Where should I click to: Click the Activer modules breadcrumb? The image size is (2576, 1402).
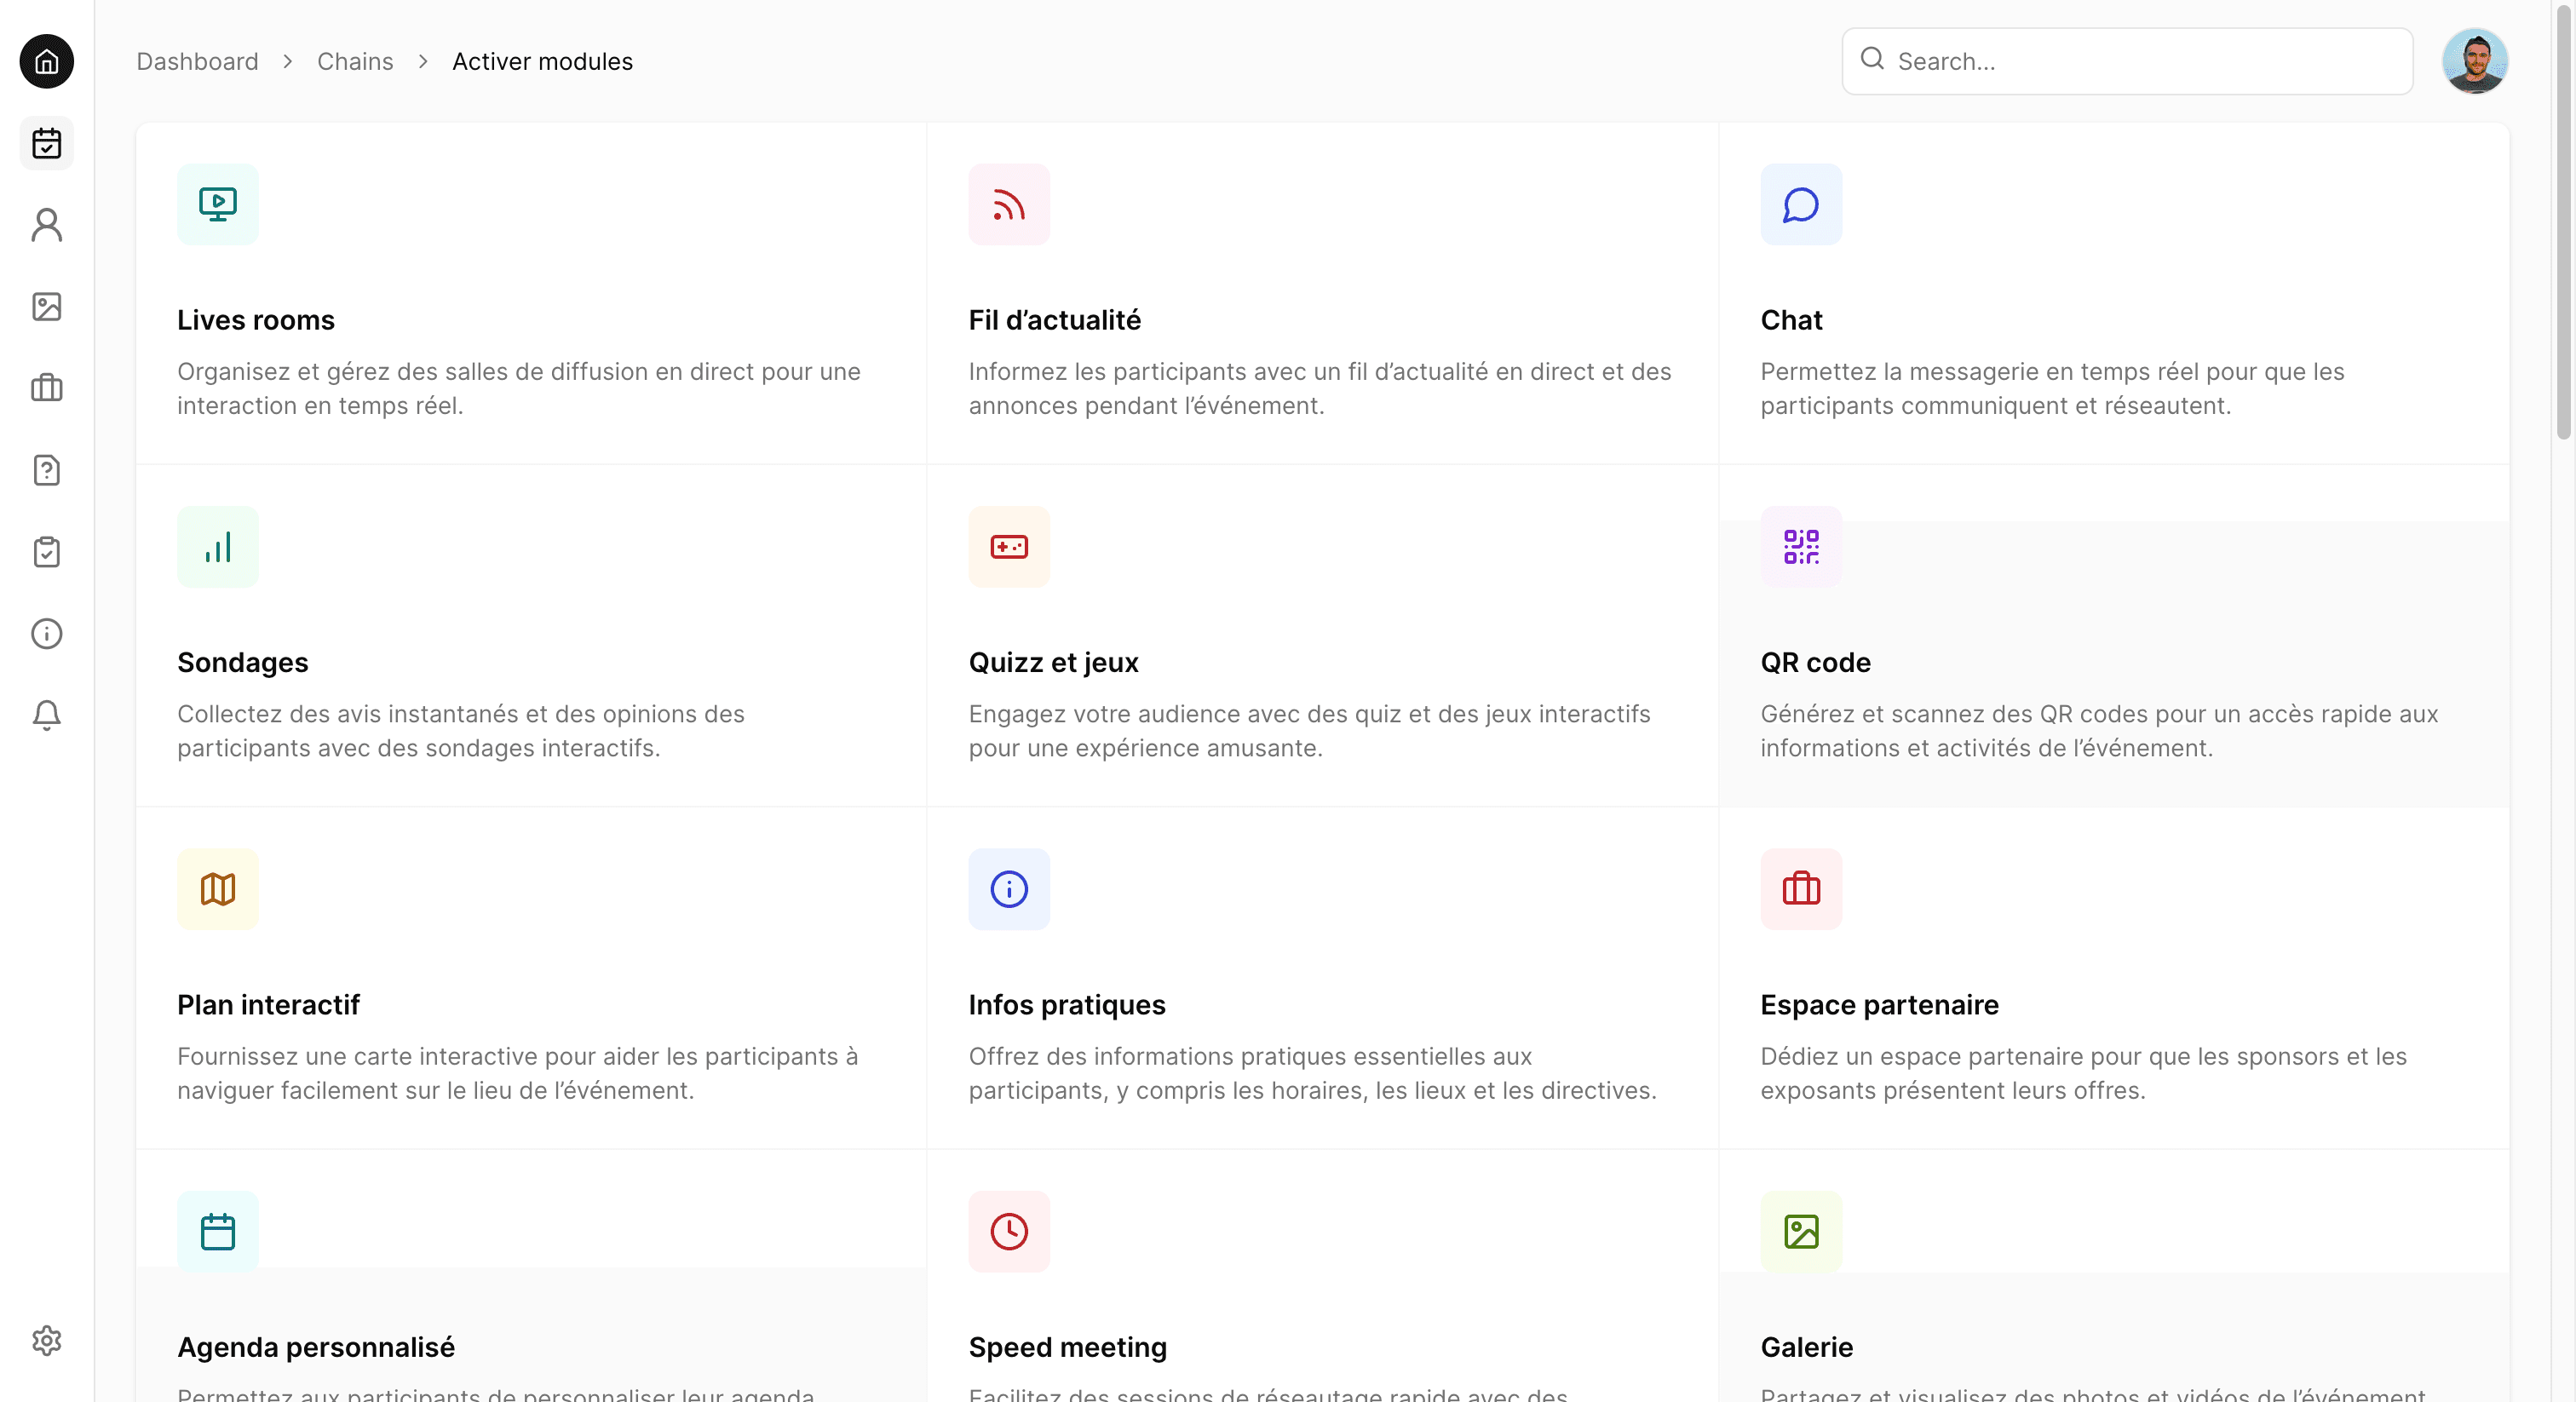542,61
